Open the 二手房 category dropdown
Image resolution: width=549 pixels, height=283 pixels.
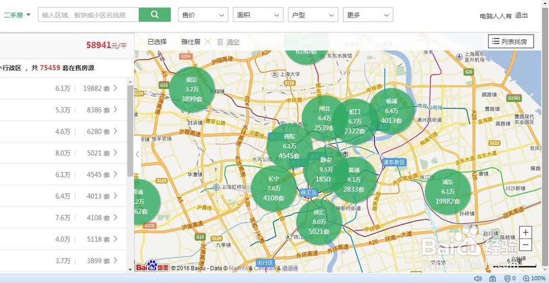click(17, 15)
